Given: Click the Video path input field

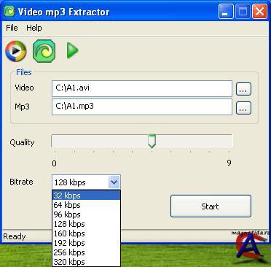Looking at the screenshot, I should click(x=142, y=89).
